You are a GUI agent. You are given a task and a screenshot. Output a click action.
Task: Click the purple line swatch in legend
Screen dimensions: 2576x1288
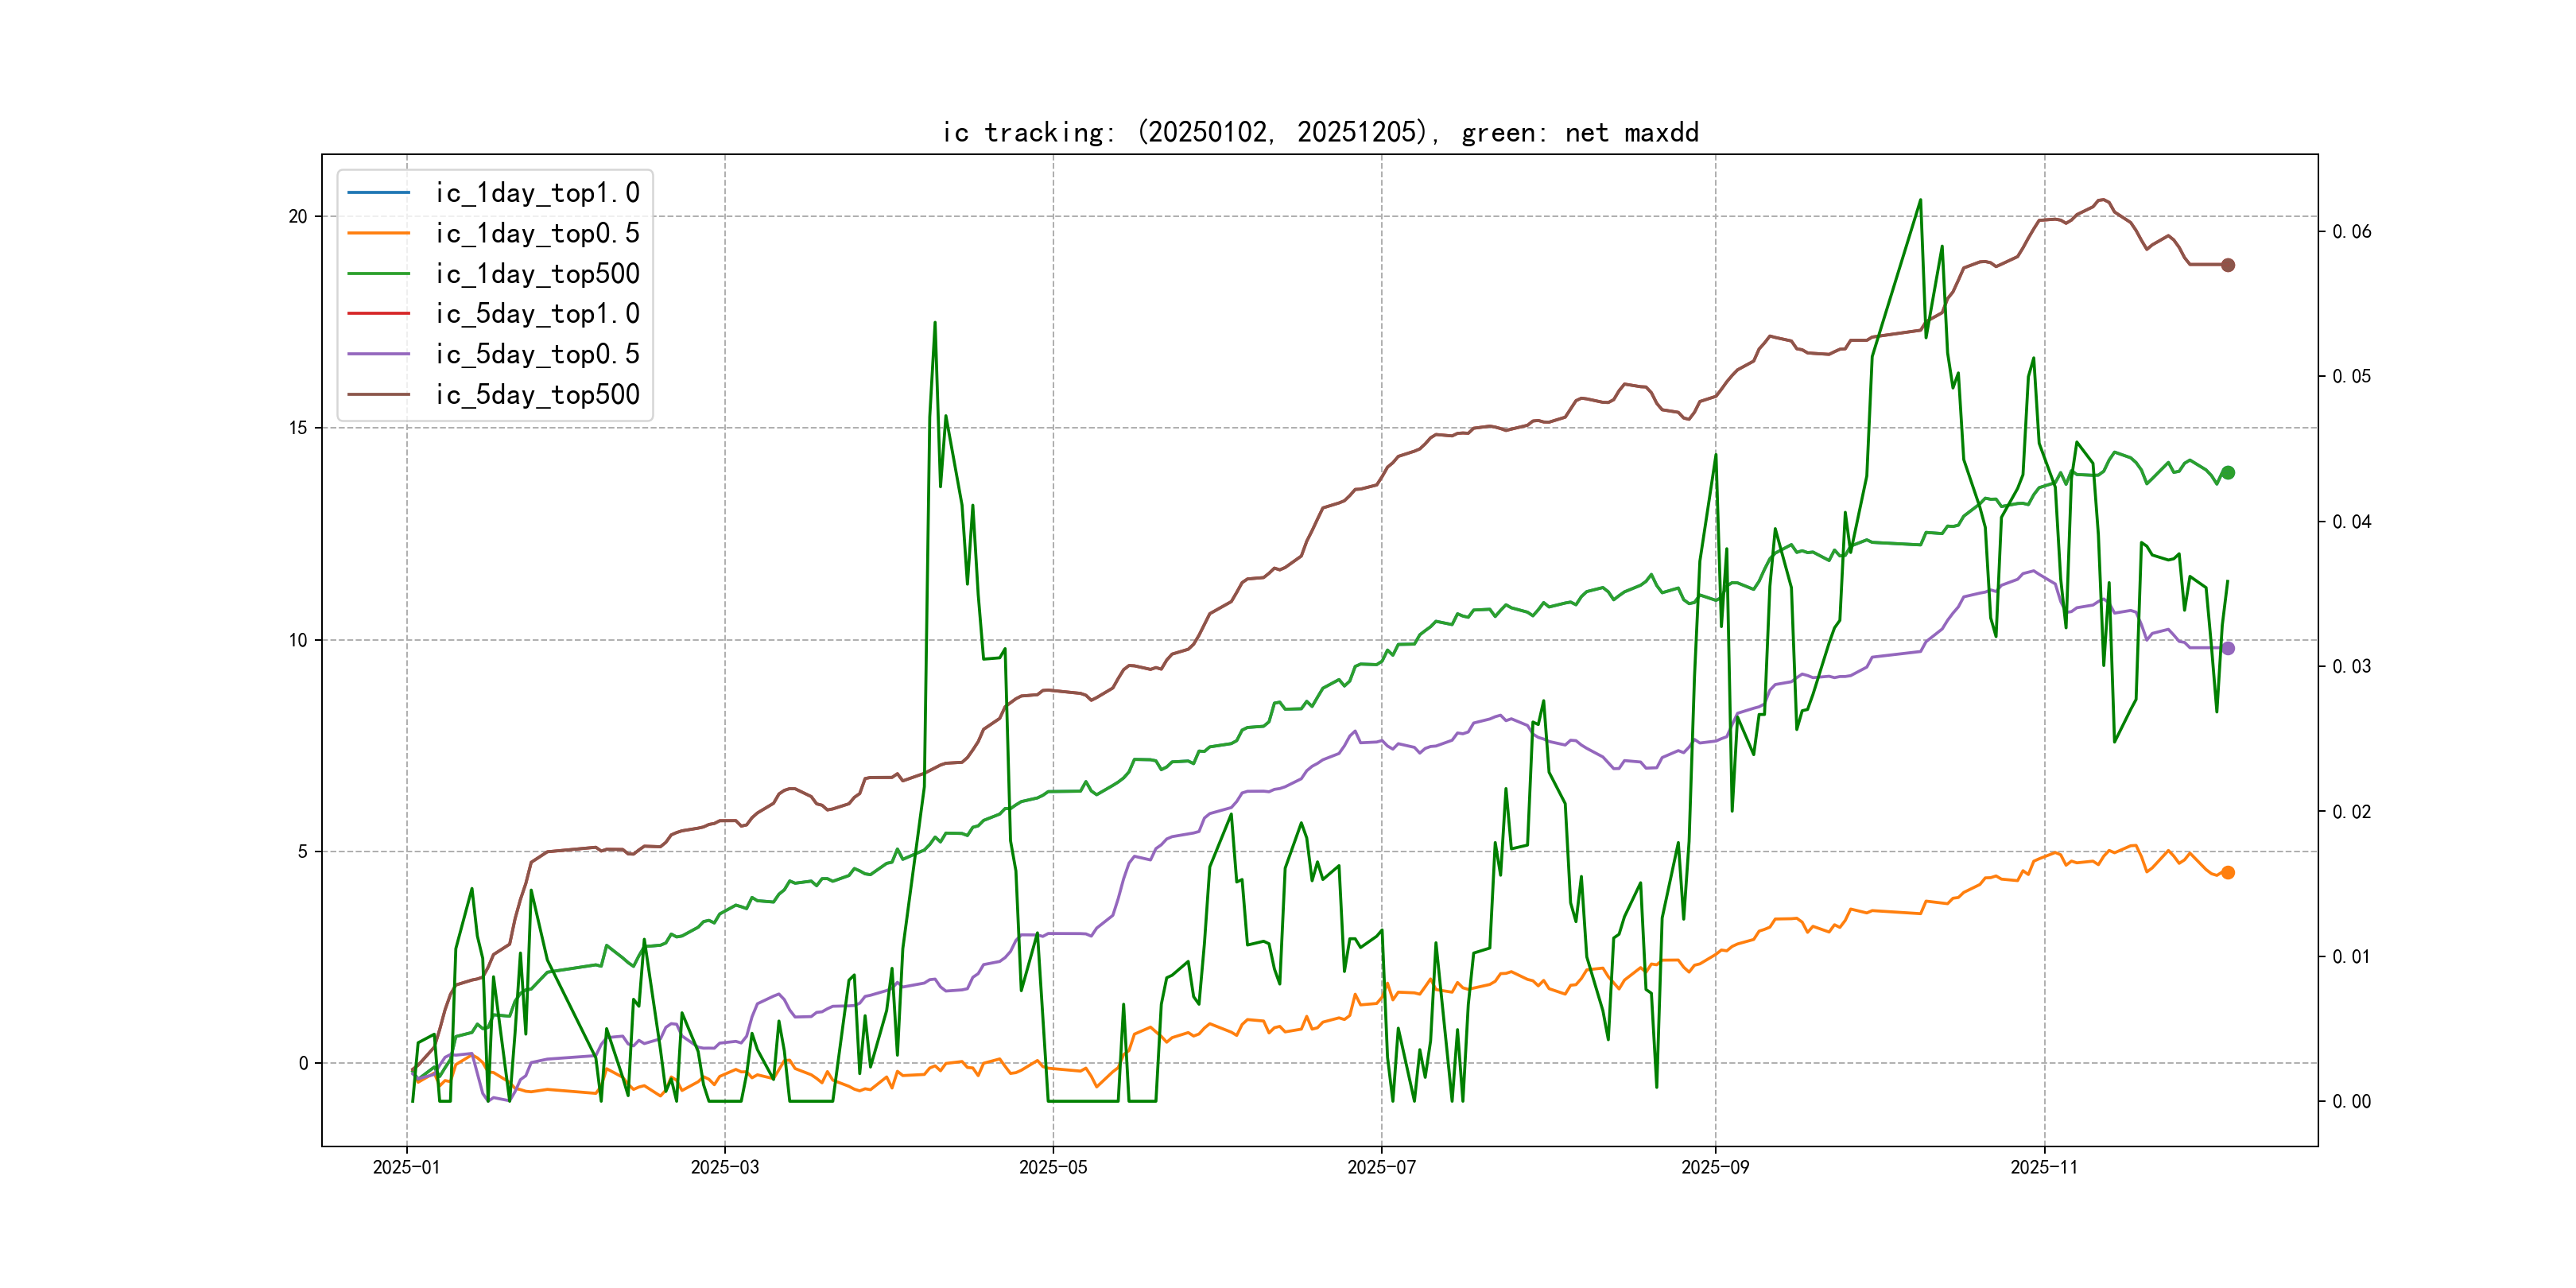click(378, 354)
